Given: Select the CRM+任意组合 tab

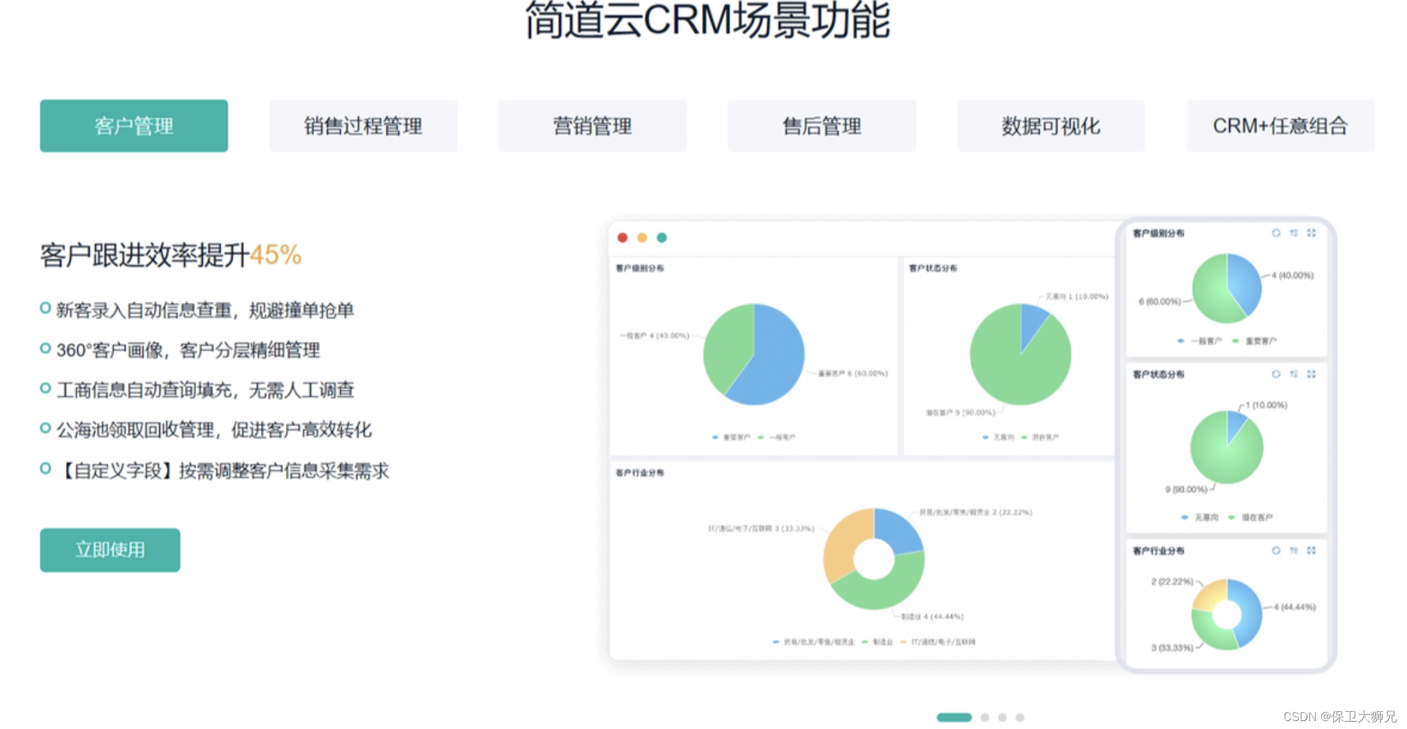Looking at the screenshot, I should (x=1280, y=126).
